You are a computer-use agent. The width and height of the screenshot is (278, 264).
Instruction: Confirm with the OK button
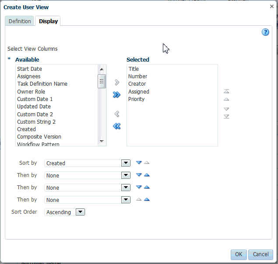239,255
